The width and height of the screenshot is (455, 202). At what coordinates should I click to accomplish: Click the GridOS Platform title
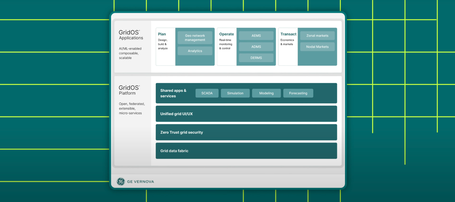click(x=129, y=90)
